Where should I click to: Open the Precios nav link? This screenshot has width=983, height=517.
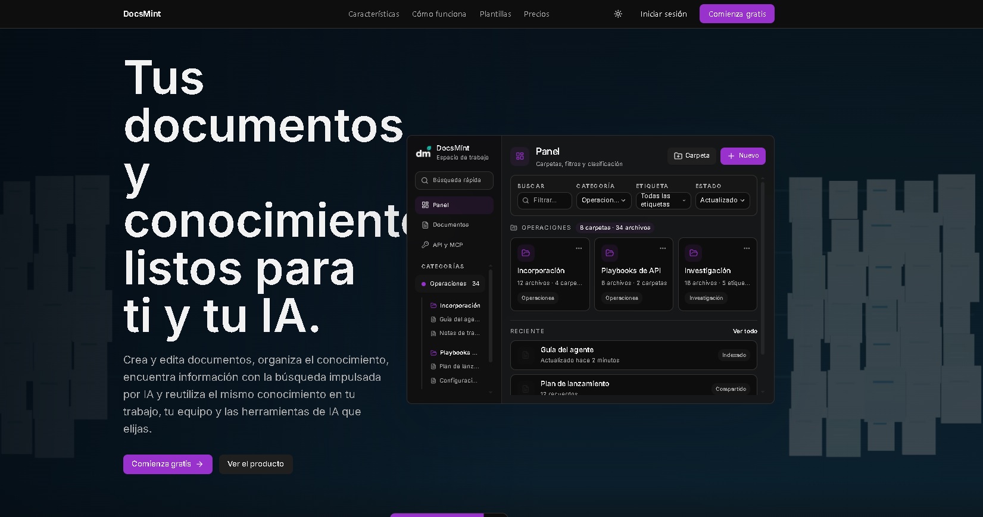point(536,14)
